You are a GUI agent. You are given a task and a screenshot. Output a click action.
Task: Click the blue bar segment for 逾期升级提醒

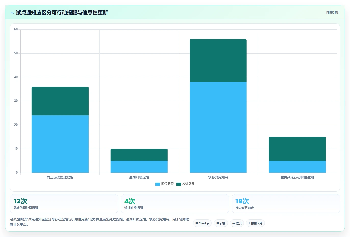(139, 167)
